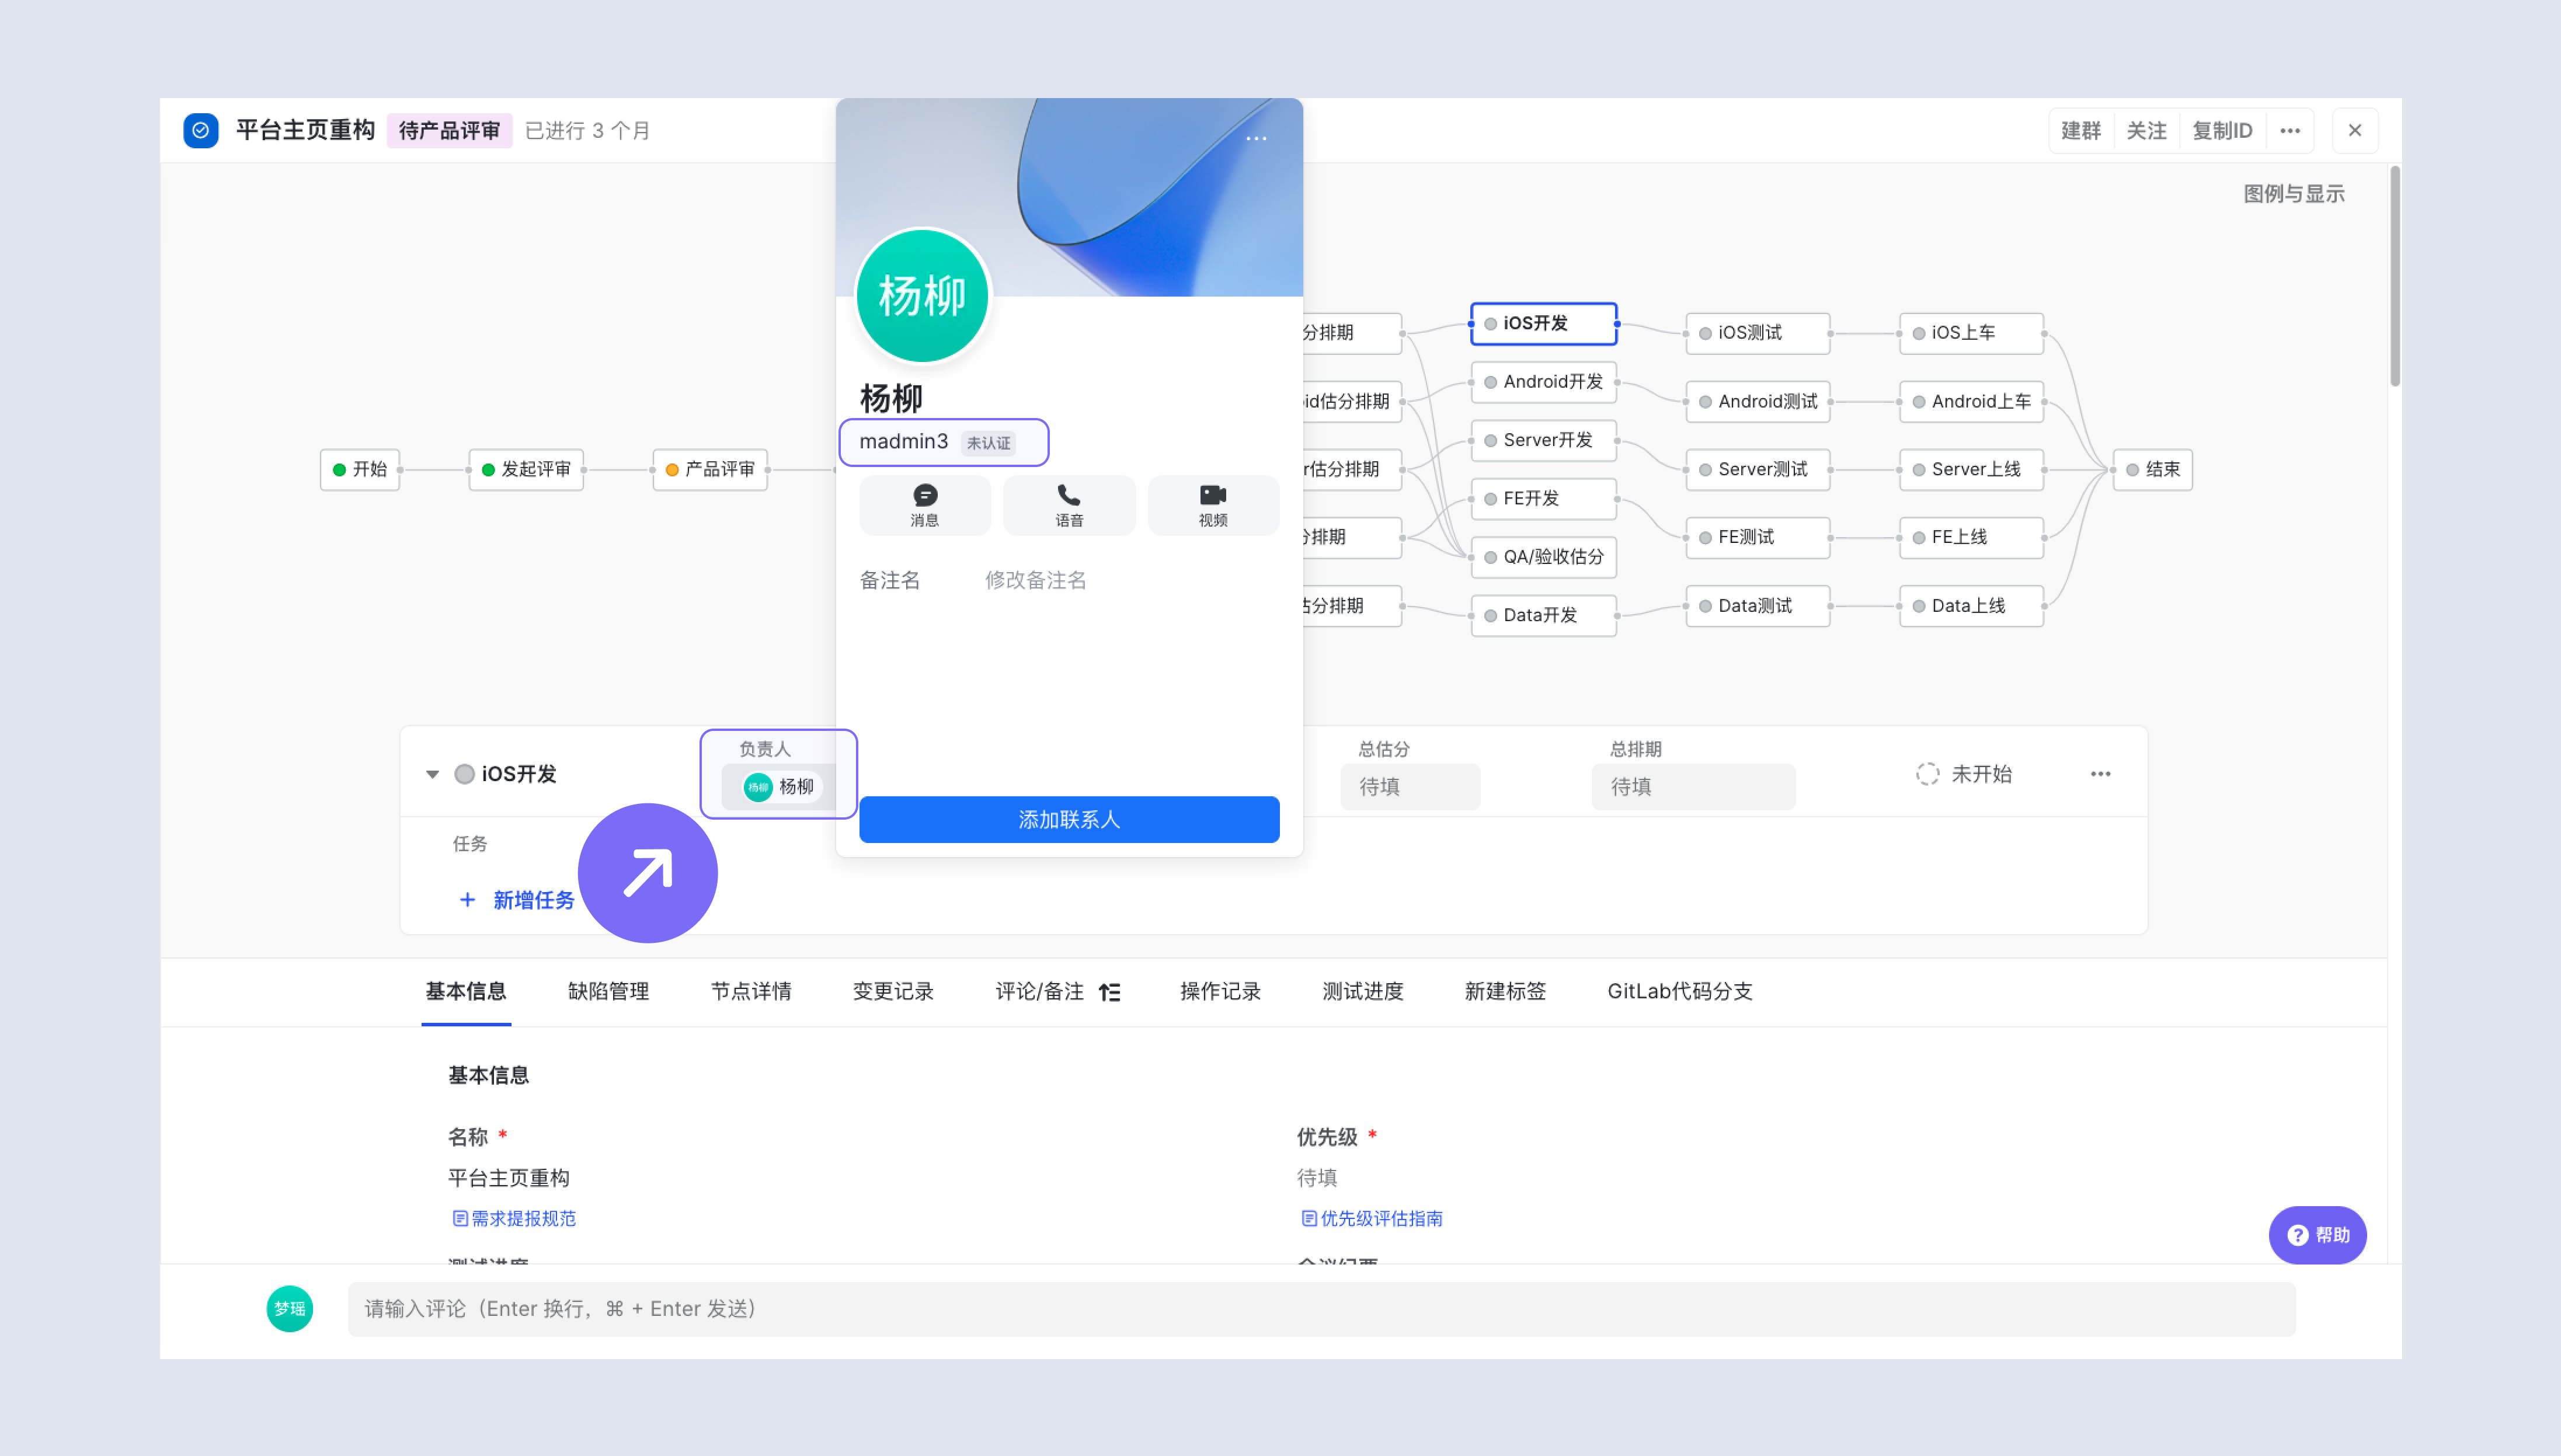
Task: Switch to the 节点详情 tab
Action: click(x=751, y=991)
